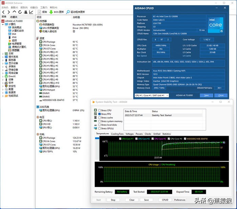Image resolution: width=237 pixels, height=209 pixels.
Task: Open CPU #1 / Core #1 / SMT Unit dropdown
Action: [x=152, y=95]
